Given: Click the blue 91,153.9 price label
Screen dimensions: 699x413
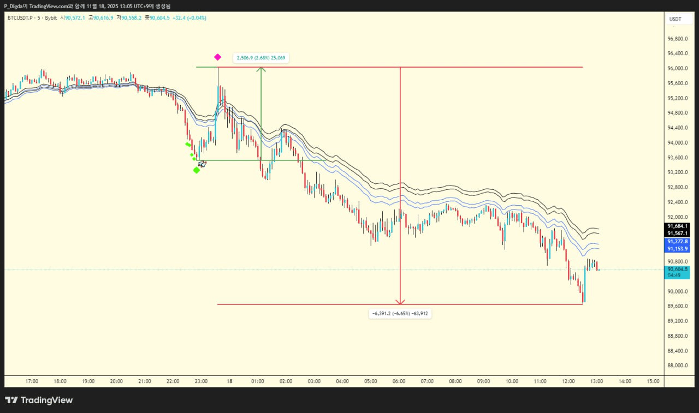Looking at the screenshot, I should click(x=677, y=249).
